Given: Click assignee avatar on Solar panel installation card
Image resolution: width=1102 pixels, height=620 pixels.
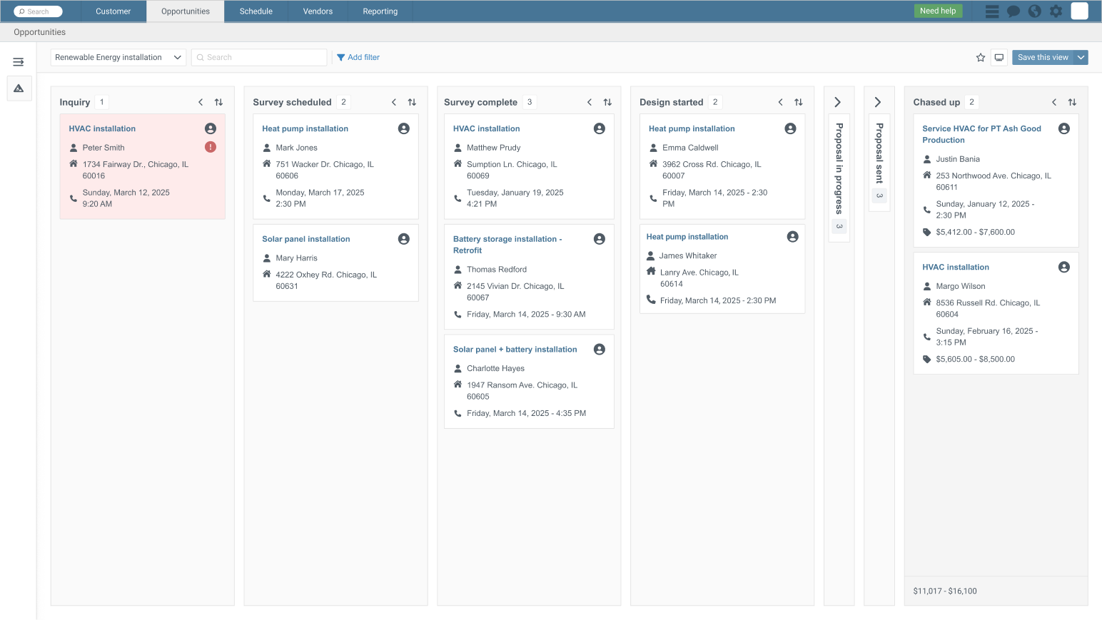Looking at the screenshot, I should coord(404,239).
